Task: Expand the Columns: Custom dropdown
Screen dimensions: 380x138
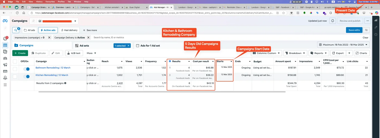Action: [267, 53]
